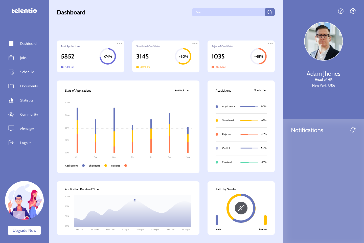This screenshot has width=364, height=243.
Task: Click the -04% Inc indicator icon
Action: (213, 67)
